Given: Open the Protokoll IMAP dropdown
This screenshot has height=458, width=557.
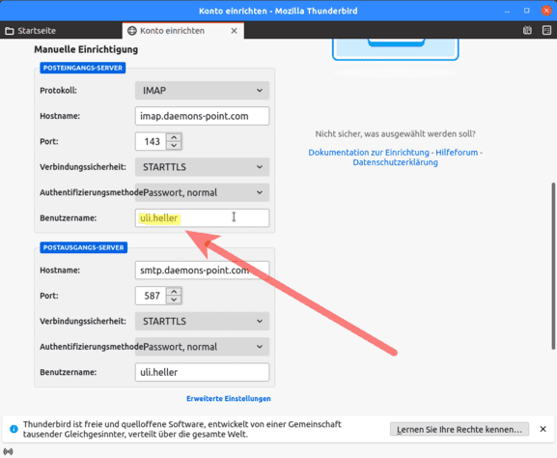Looking at the screenshot, I should pyautogui.click(x=202, y=90).
